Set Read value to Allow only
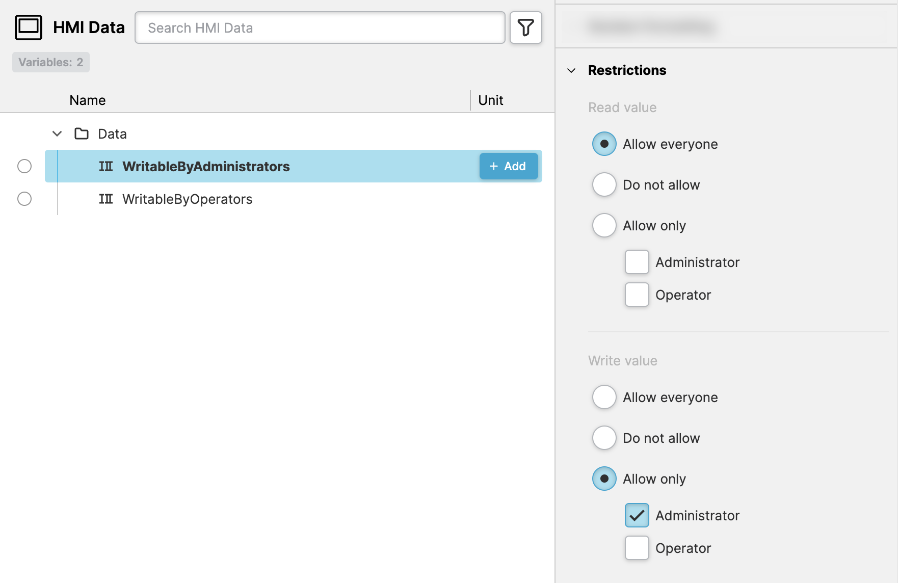This screenshot has height=583, width=898. coord(604,226)
